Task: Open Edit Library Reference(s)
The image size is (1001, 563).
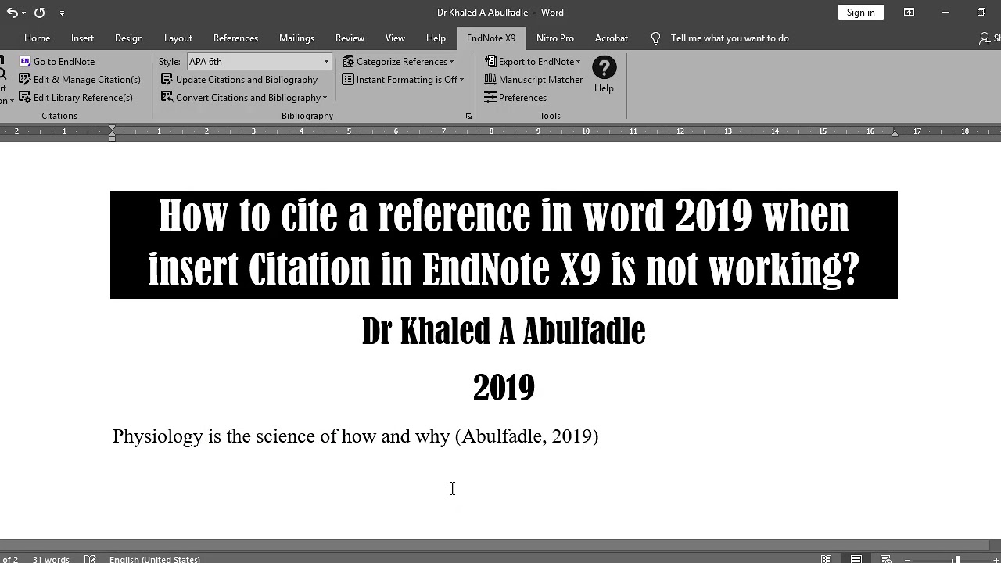Action: coord(76,97)
